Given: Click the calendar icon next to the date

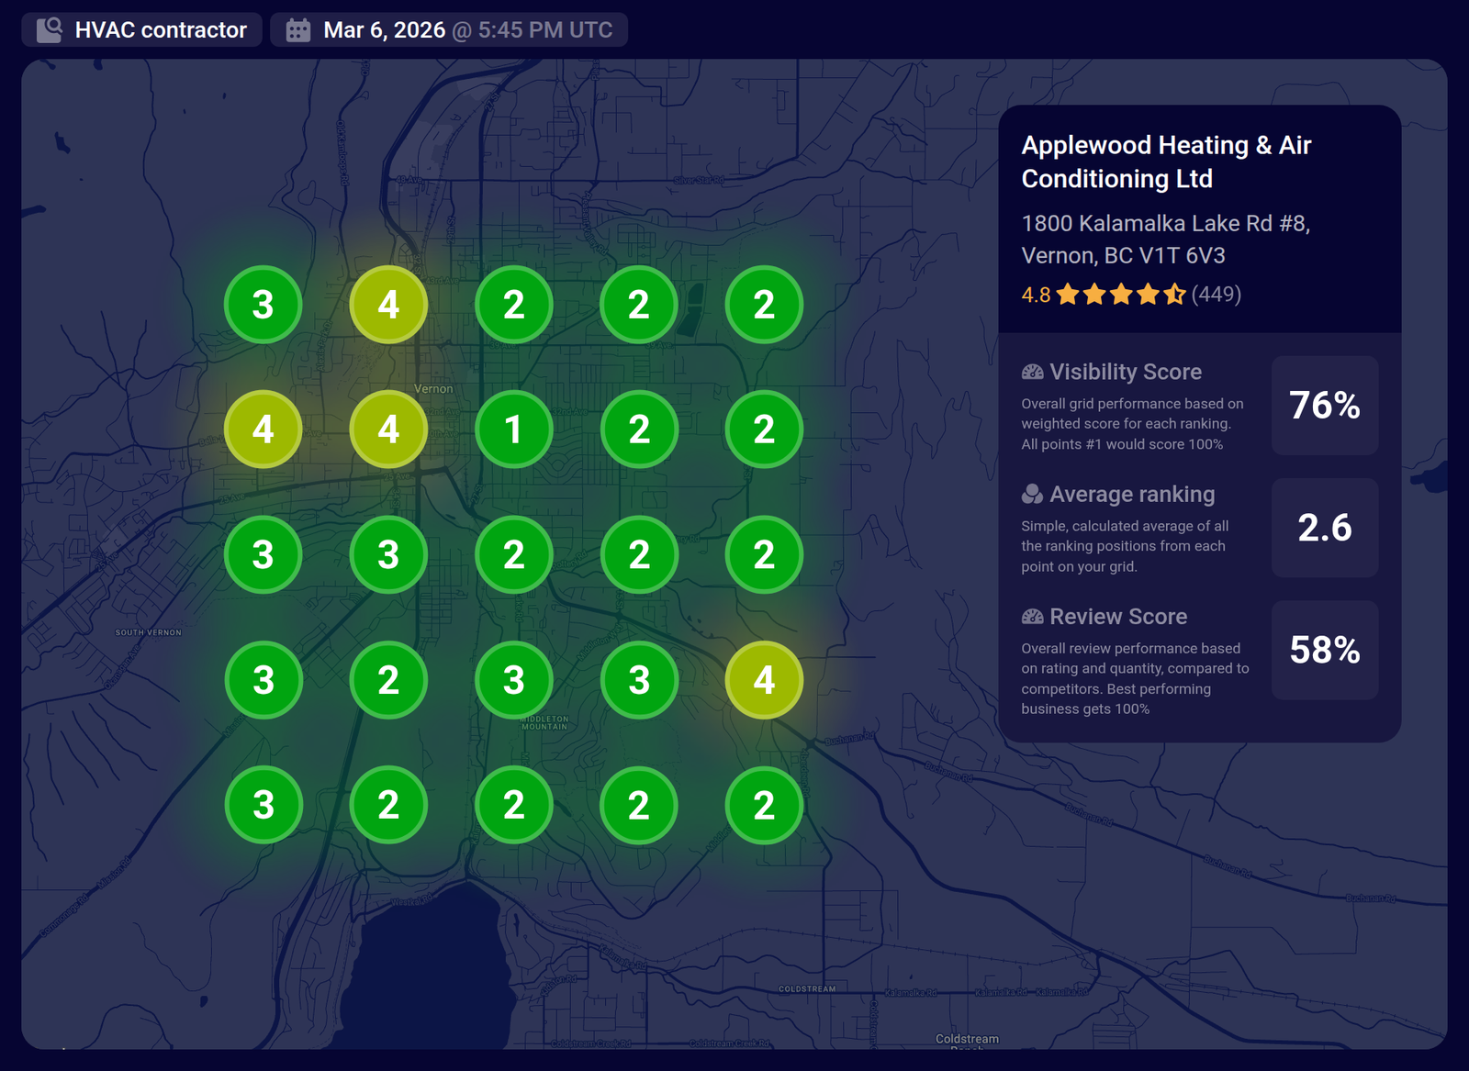Looking at the screenshot, I should [298, 30].
